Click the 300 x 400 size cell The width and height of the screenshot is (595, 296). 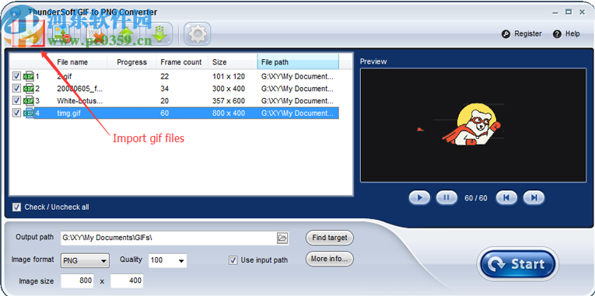point(229,89)
